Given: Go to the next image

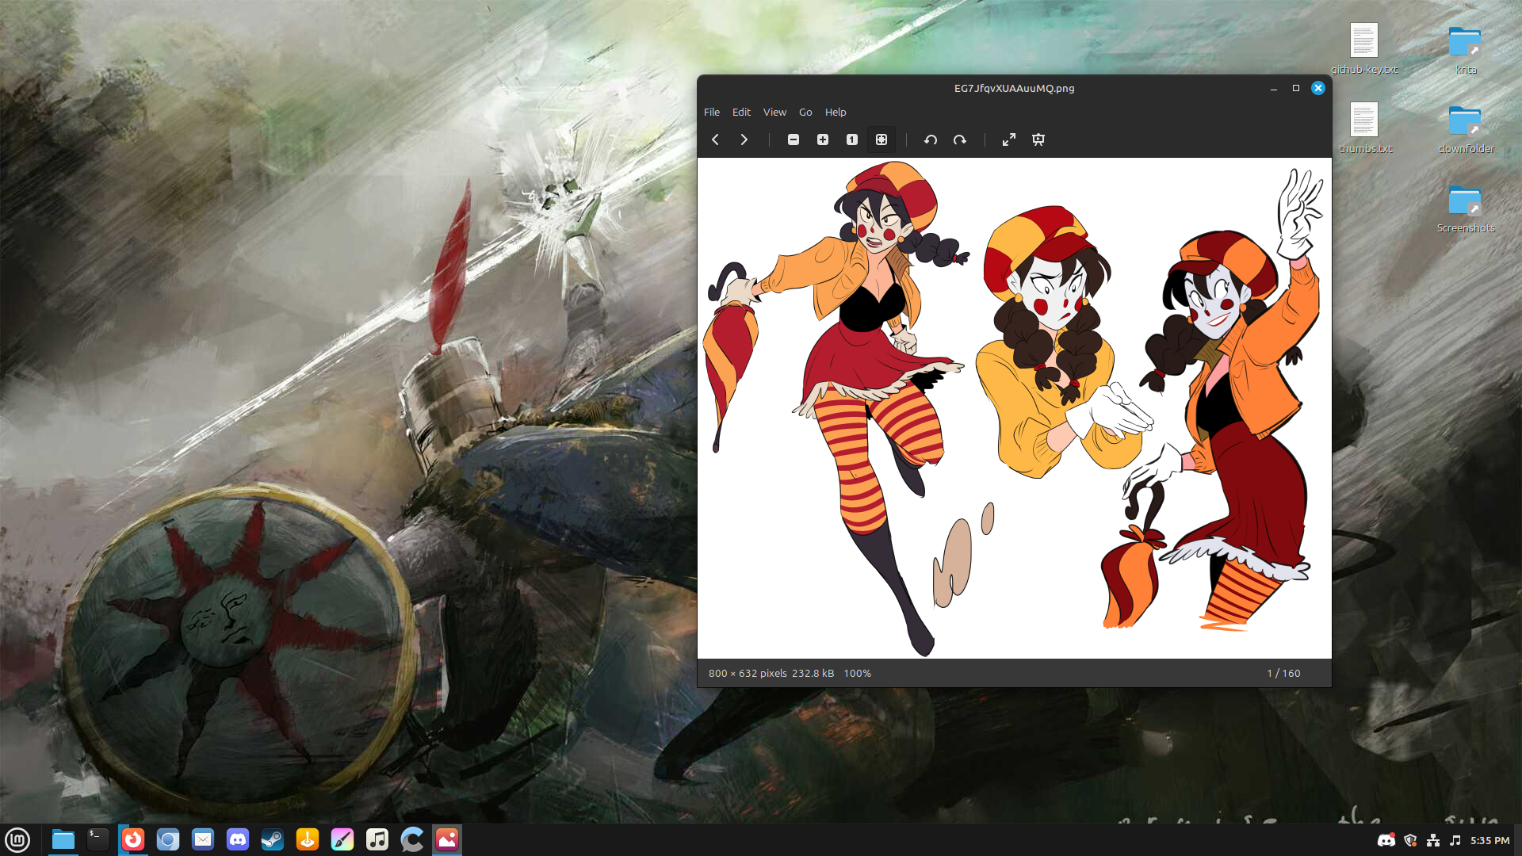Looking at the screenshot, I should [744, 139].
